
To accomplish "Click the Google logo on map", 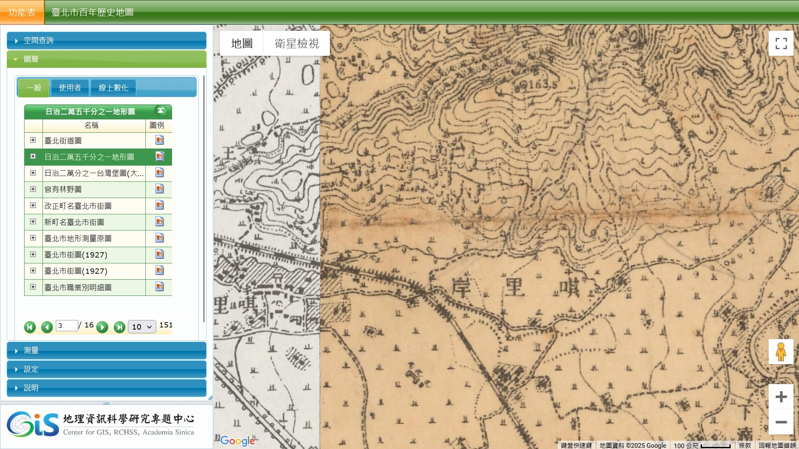I will coord(237,441).
